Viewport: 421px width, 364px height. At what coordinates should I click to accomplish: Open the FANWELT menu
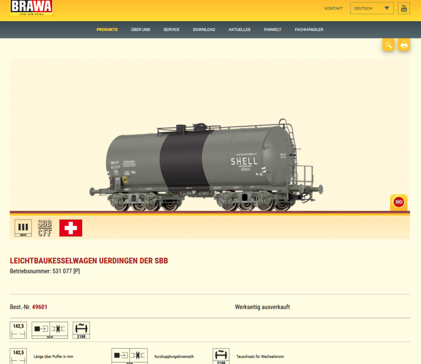click(273, 29)
